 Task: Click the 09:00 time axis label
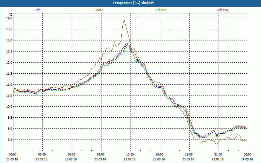101,155
